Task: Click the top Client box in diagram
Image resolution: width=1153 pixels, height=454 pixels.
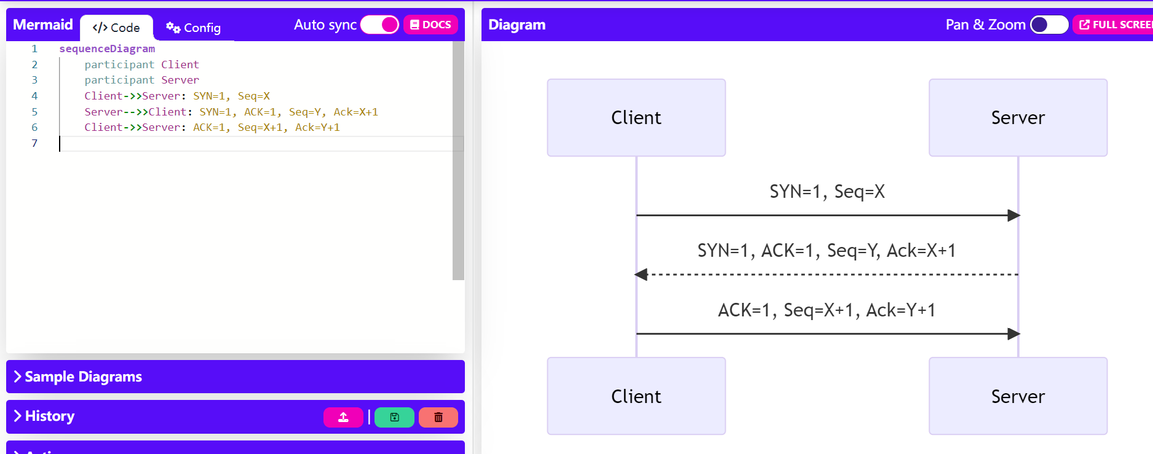Action: [x=636, y=117]
